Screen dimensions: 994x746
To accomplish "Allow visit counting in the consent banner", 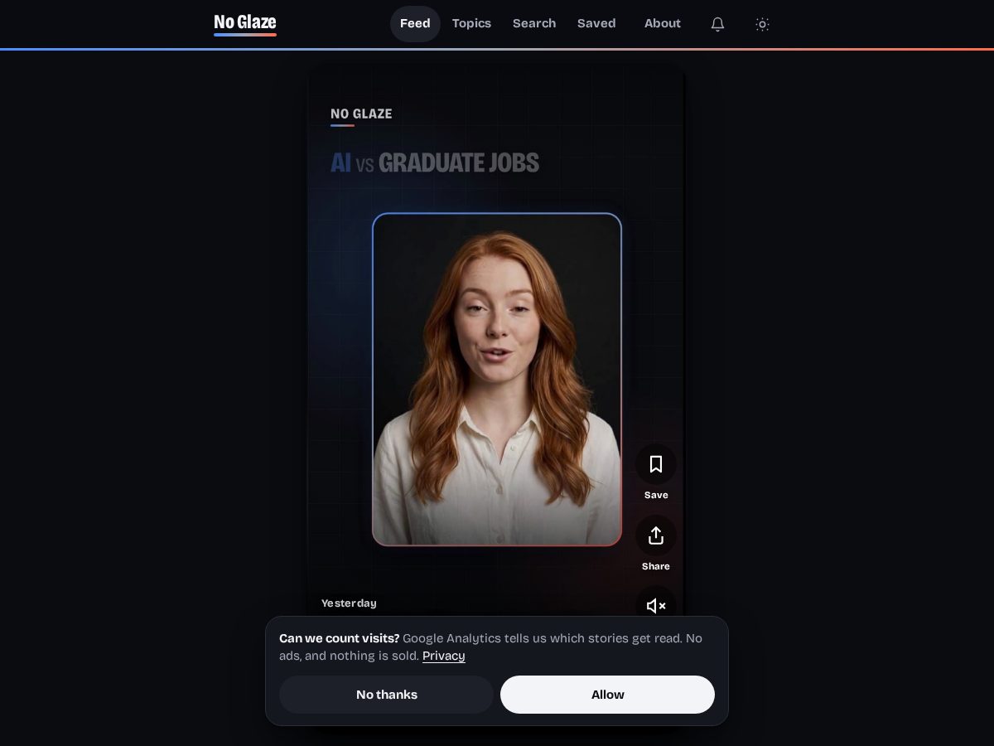I will click(607, 695).
